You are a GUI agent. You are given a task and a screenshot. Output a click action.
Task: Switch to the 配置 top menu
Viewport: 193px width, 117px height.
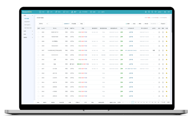point(93,12)
